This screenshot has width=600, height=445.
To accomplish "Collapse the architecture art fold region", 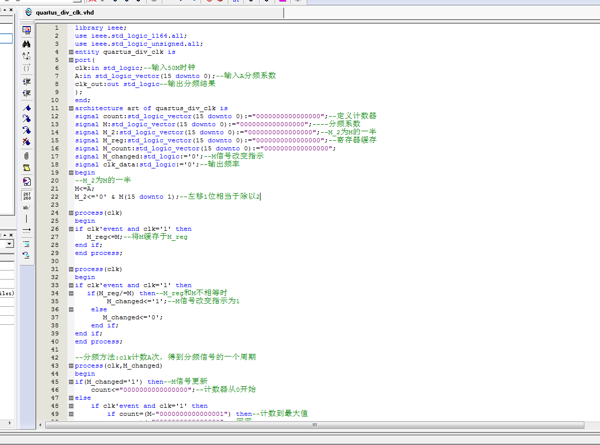I will [70, 108].
